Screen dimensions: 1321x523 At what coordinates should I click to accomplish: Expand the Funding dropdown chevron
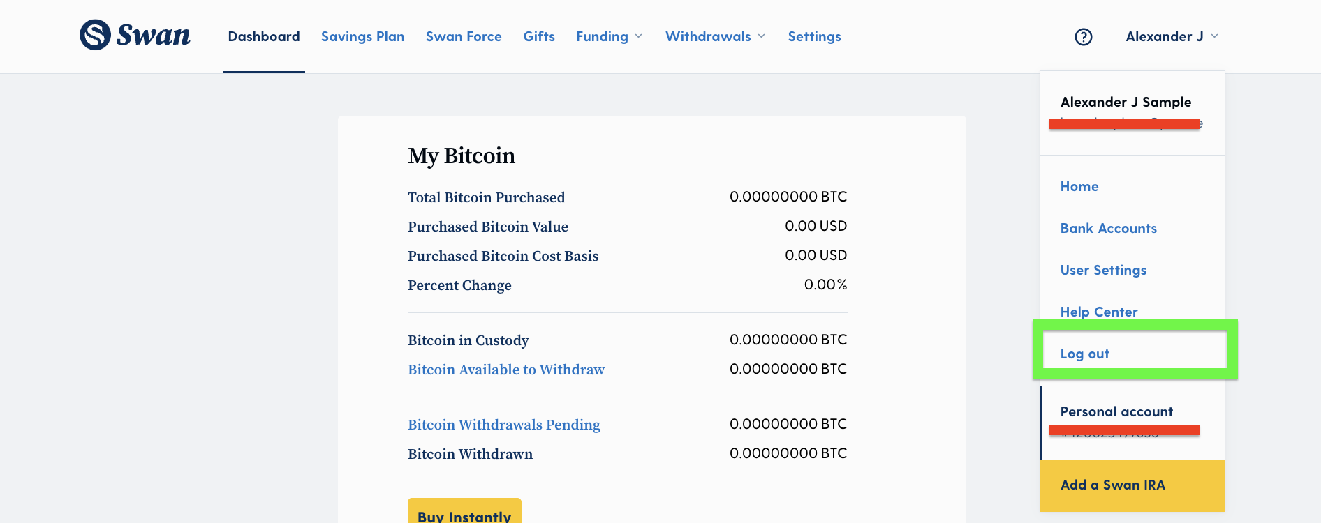pyautogui.click(x=638, y=36)
